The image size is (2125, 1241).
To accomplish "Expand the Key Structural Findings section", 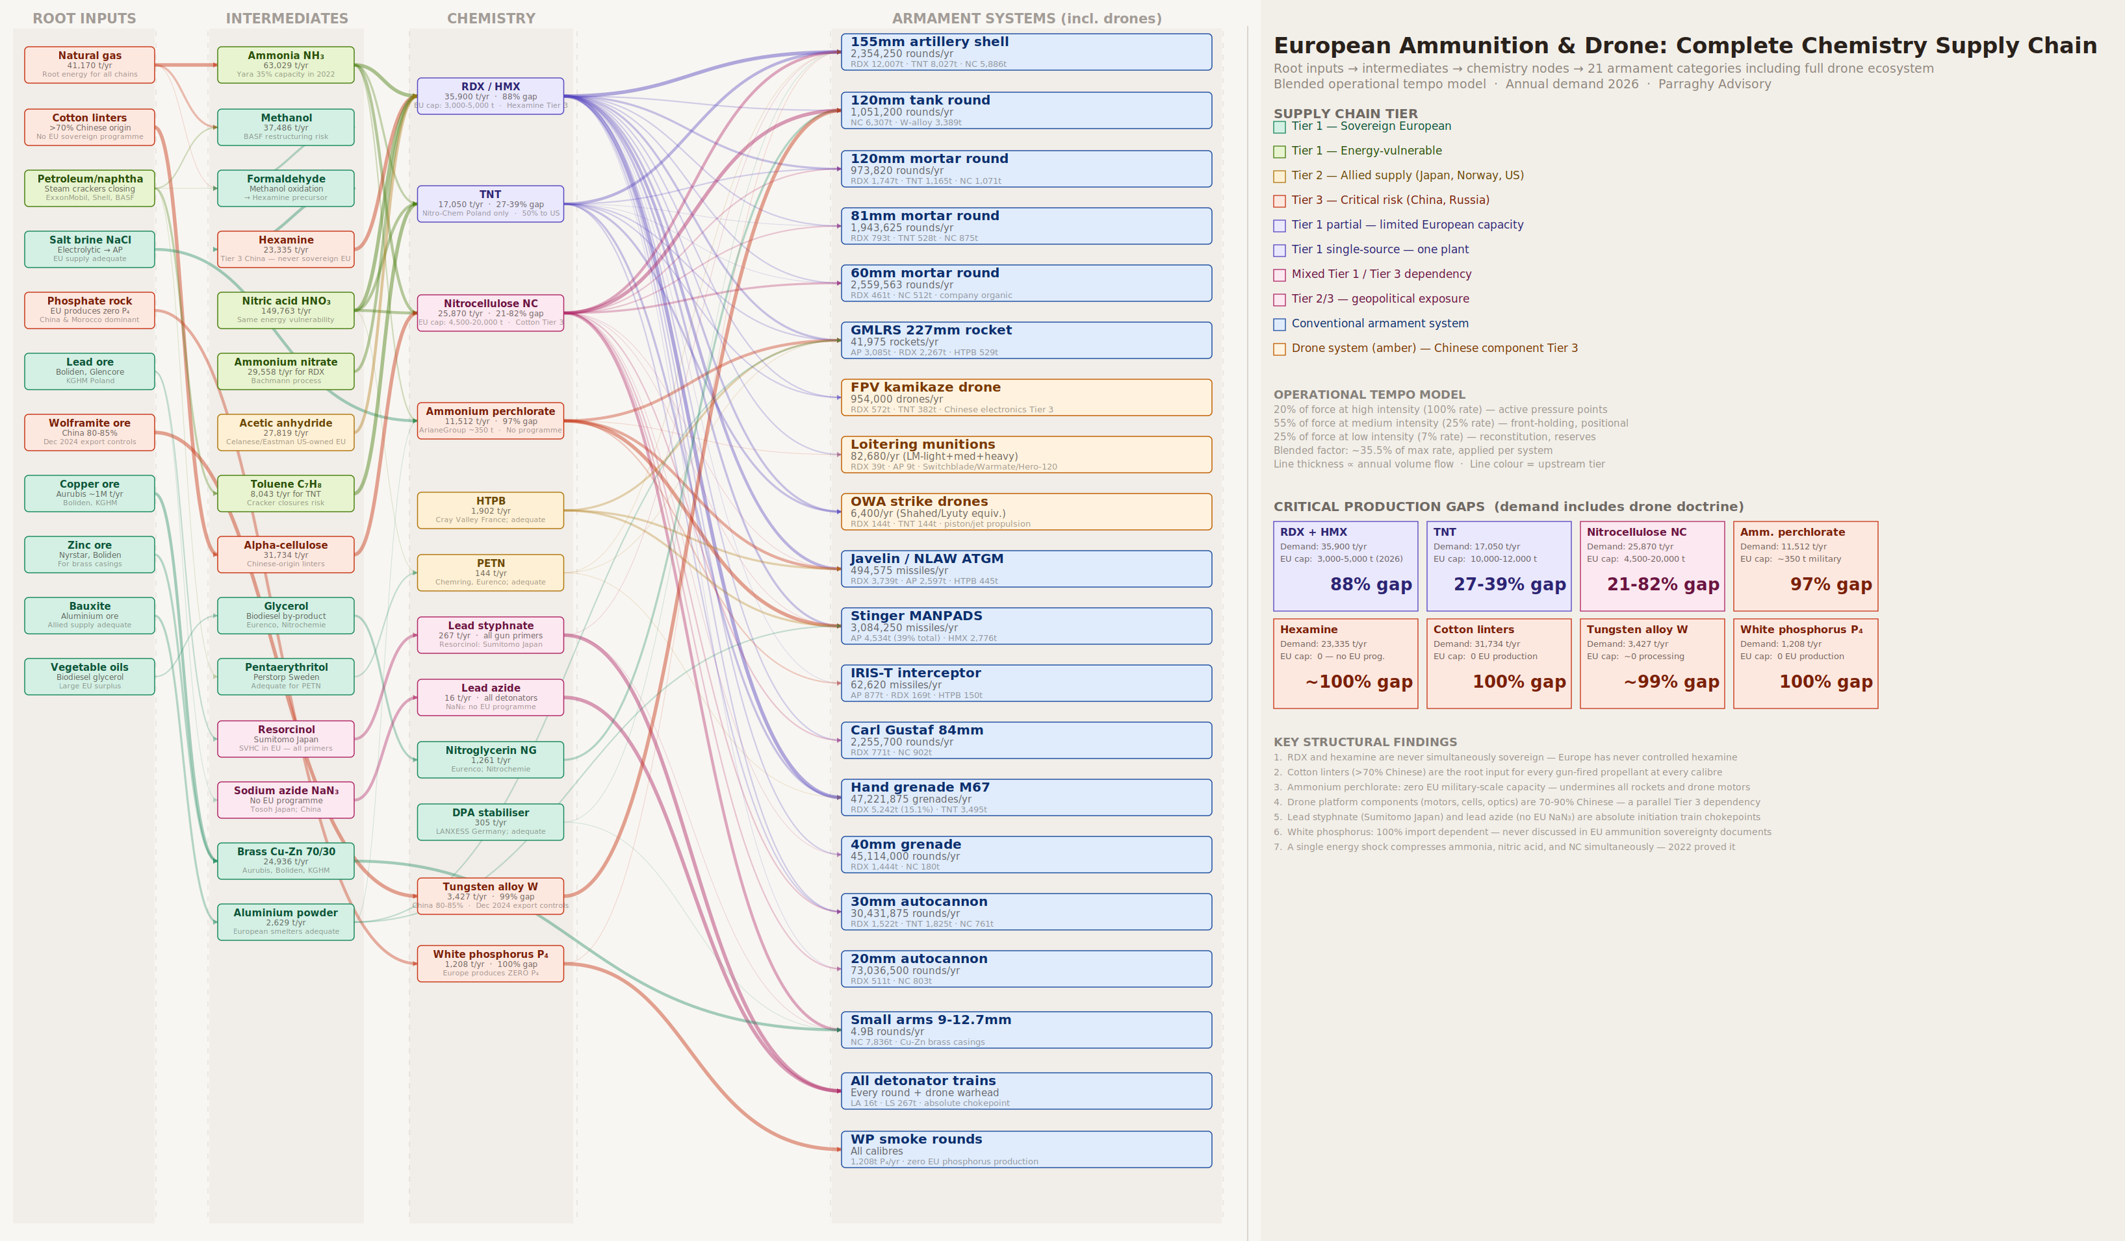I will 1366,742.
